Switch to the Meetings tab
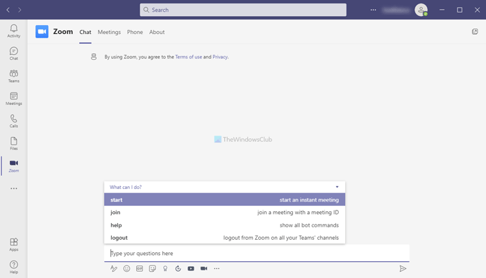Screen dimensions: 486x278 [x=109, y=32]
